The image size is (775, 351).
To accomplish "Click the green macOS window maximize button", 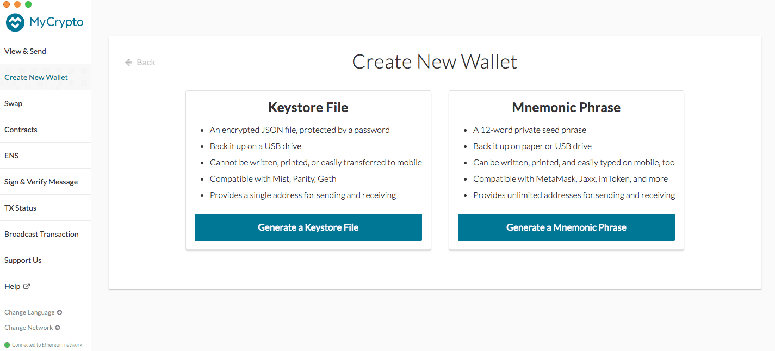I will click(x=28, y=4).
